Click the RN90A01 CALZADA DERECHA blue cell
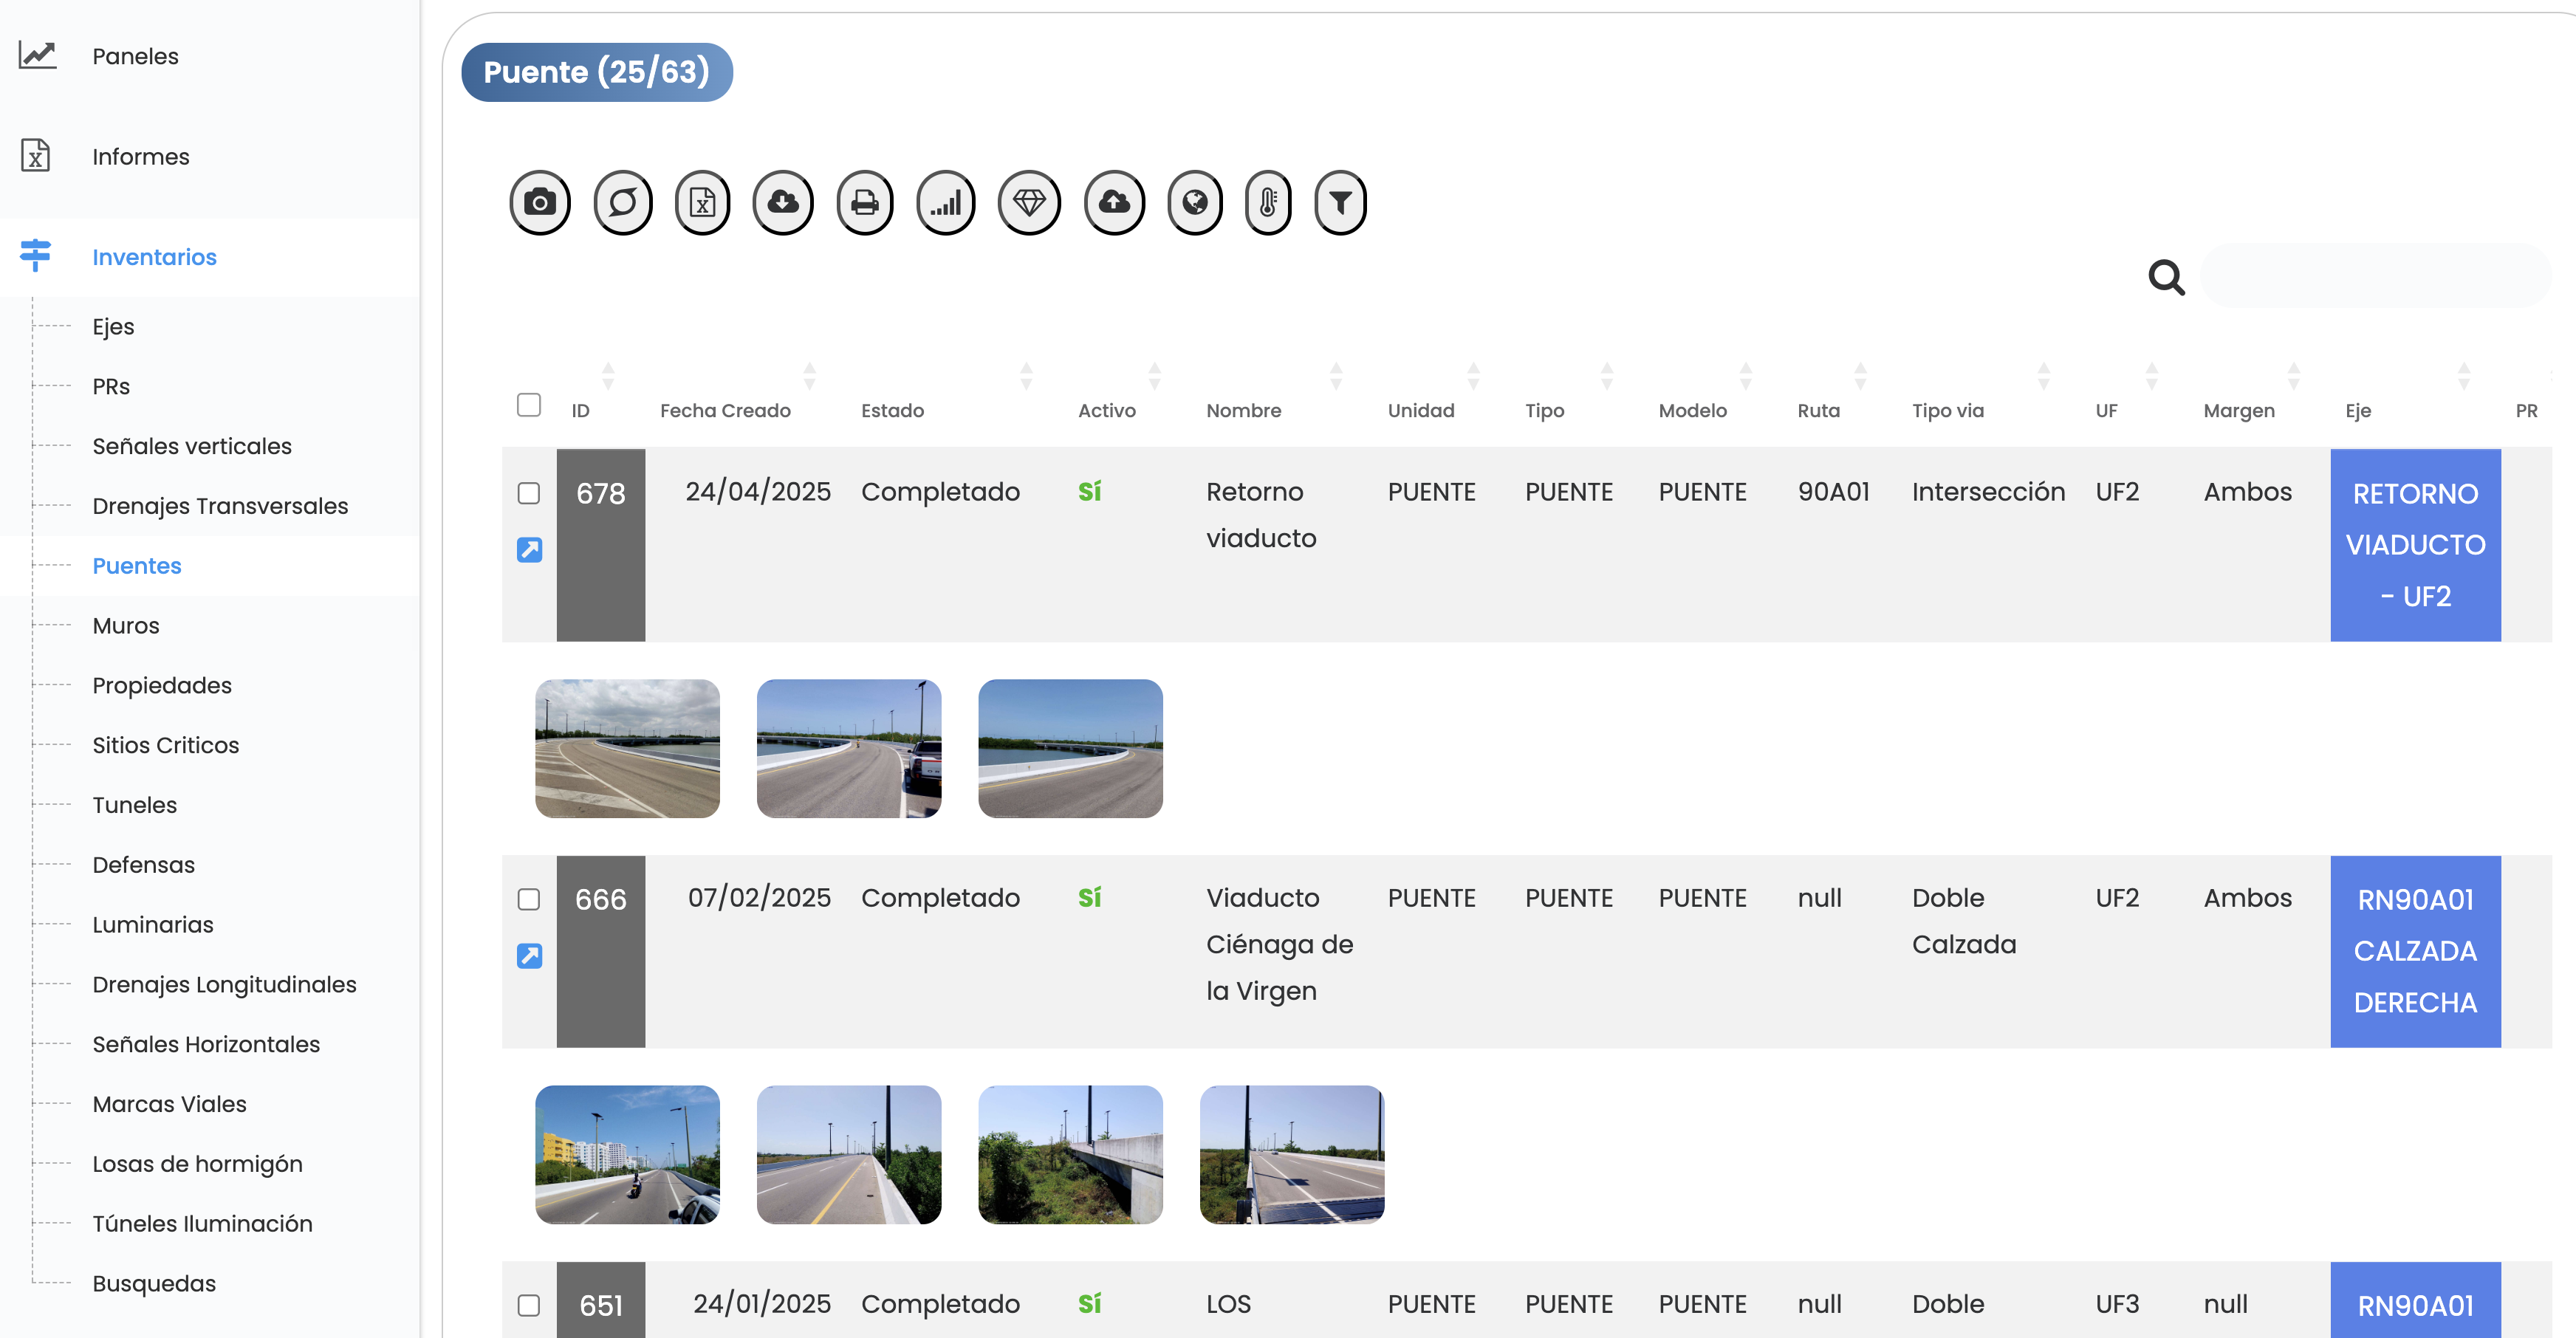 [2414, 951]
